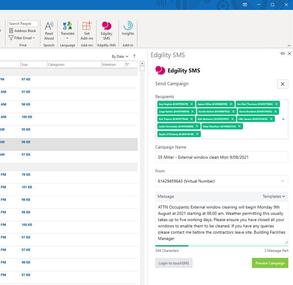293x285 pixels.
Task: Remove recipient Jon-Paul Thomson
Action: [276, 104]
